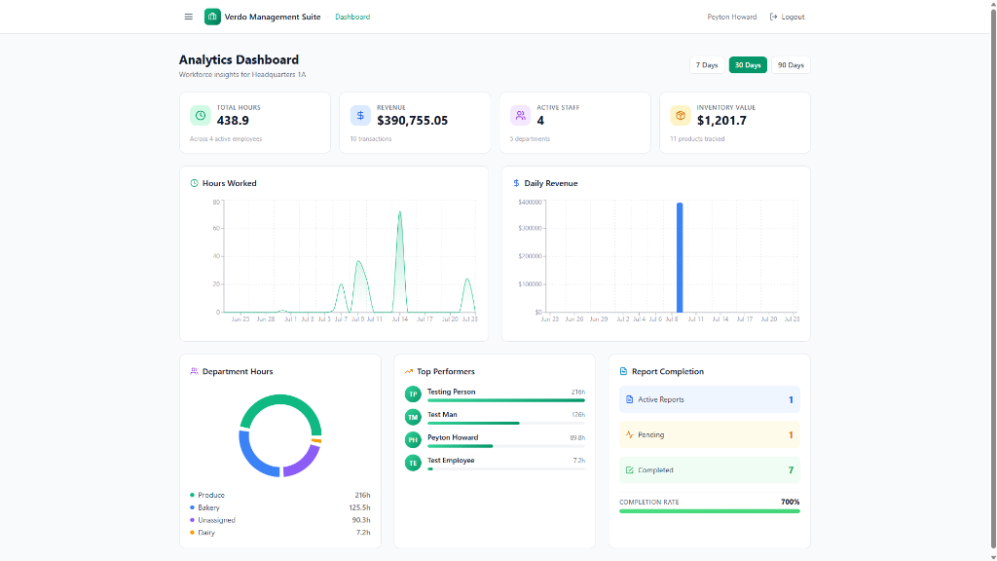Click the 10 transactions subtitle
This screenshot has height=561, width=997.
click(371, 138)
